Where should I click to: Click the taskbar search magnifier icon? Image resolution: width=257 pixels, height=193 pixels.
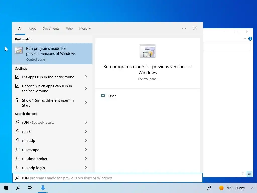pos(18,188)
